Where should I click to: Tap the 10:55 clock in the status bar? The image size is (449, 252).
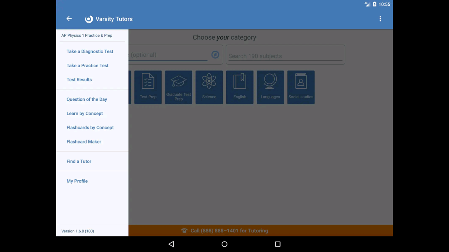(384, 4)
